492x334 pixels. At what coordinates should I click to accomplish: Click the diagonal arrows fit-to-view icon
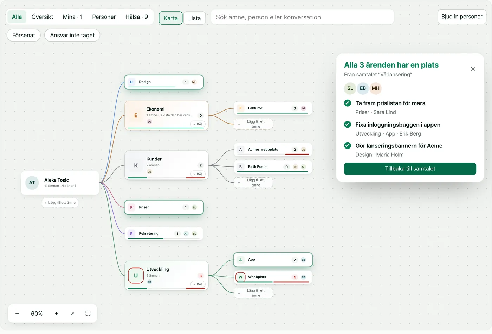pos(72,314)
